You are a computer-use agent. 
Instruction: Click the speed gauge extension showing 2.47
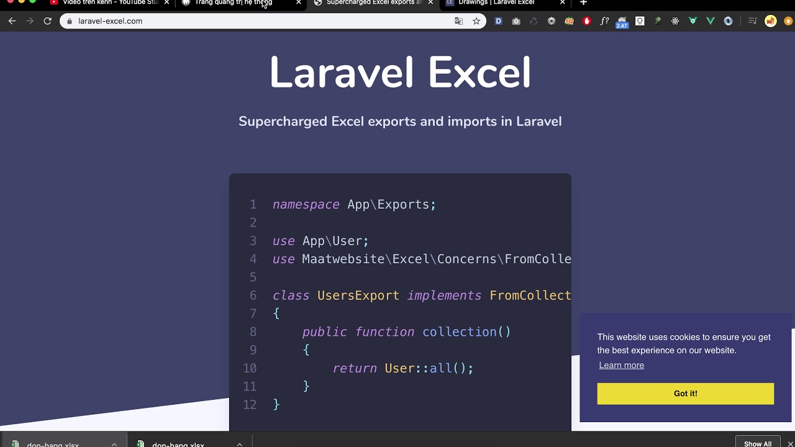pos(622,22)
